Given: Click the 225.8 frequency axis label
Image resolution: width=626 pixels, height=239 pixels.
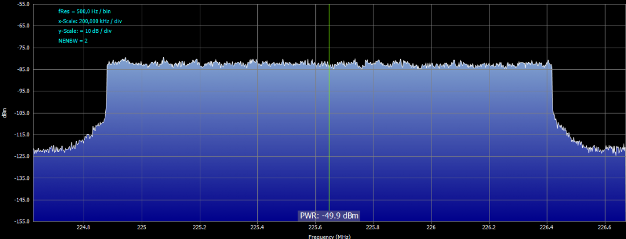Looking at the screenshot, I should point(373,228).
